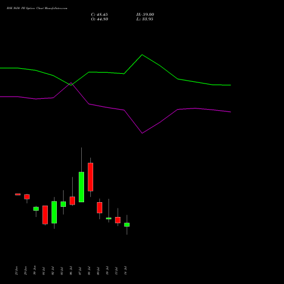Click the 06 Jul date label
This screenshot has height=284, width=284.
coord(71,270)
